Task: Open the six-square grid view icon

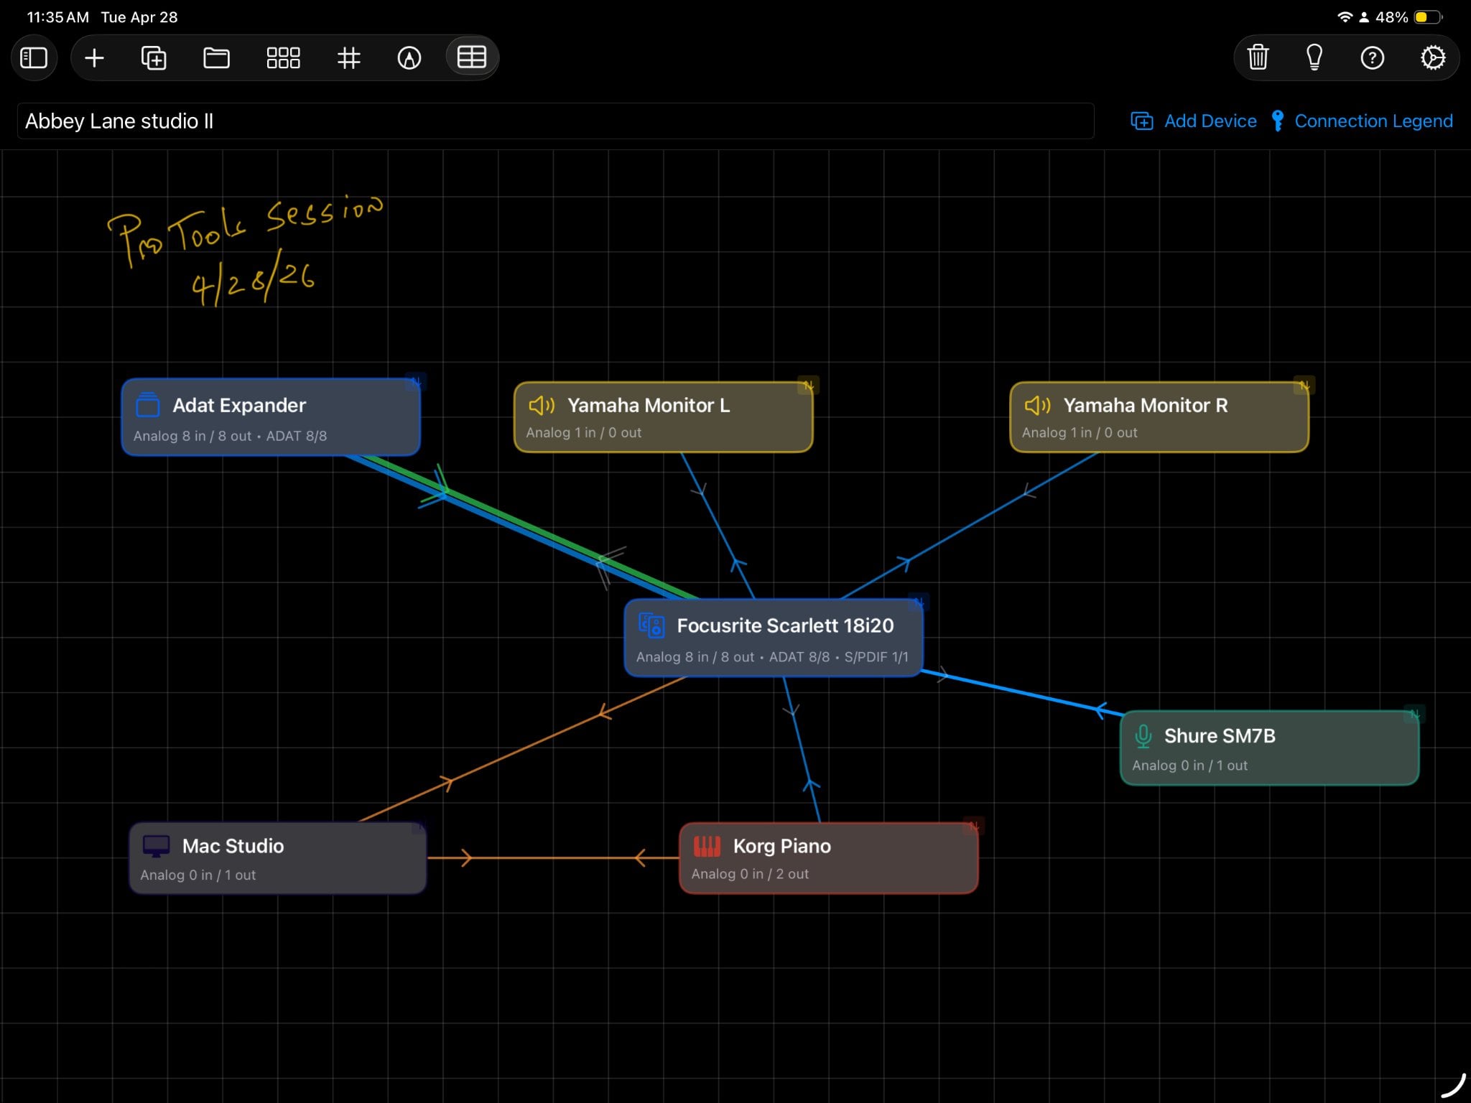Action: (x=283, y=57)
